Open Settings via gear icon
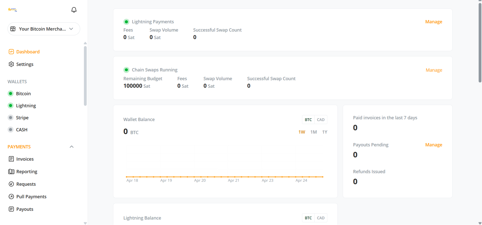 click(x=11, y=64)
